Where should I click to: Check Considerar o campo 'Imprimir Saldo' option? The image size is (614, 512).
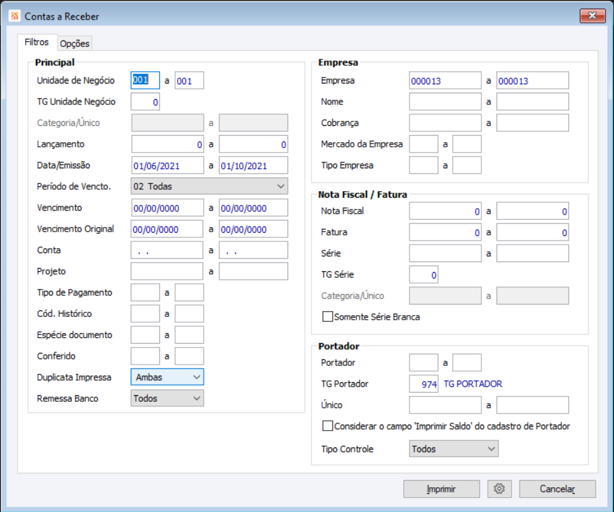(328, 426)
